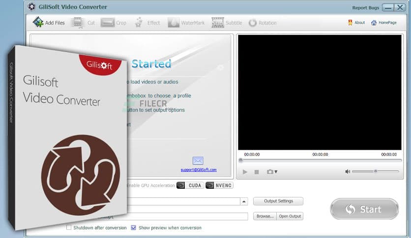This screenshot has height=238, width=411.
Task: Open snapshot dropdown arrow beside camera
Action: (x=276, y=172)
